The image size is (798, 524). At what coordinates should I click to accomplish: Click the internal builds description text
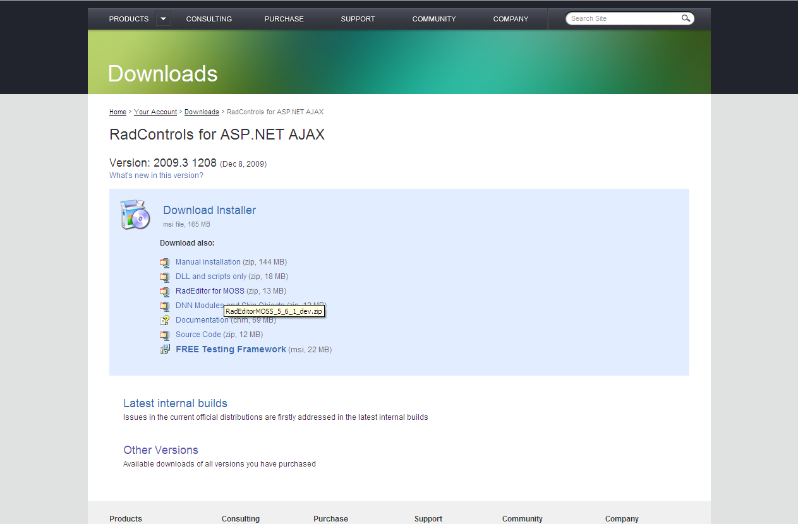(x=275, y=417)
